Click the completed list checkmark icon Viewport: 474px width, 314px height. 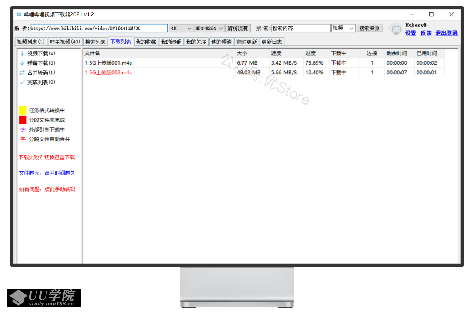(x=22, y=82)
